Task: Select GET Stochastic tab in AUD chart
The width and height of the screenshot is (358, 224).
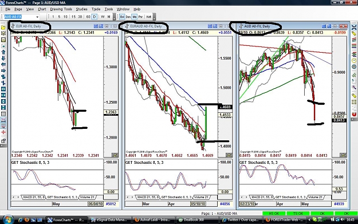Action: click(x=290, y=197)
